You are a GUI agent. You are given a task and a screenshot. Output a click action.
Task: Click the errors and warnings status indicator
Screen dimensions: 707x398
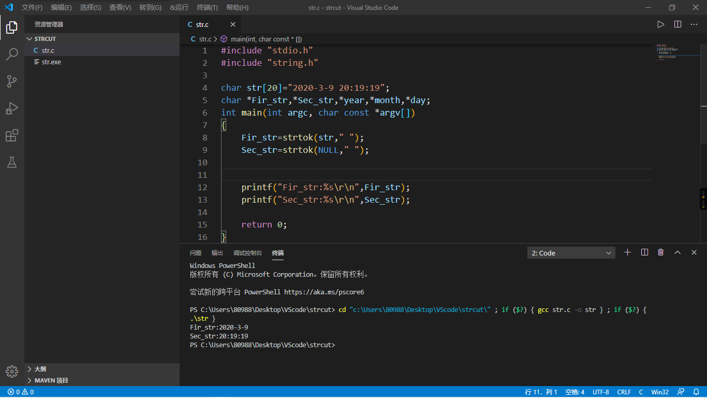click(21, 392)
